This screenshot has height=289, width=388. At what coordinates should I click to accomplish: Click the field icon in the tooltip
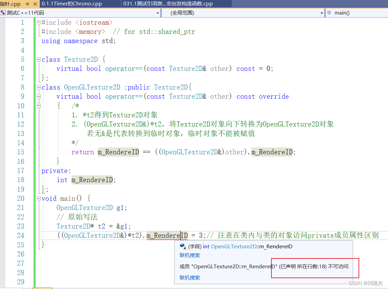pos(183,246)
